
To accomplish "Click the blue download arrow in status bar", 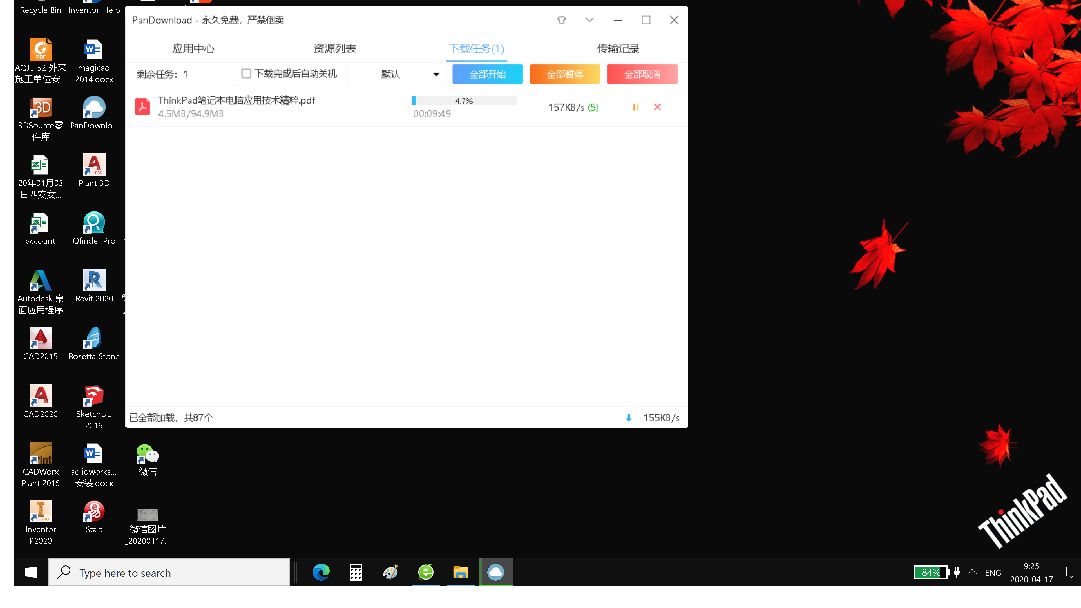I will [x=628, y=418].
